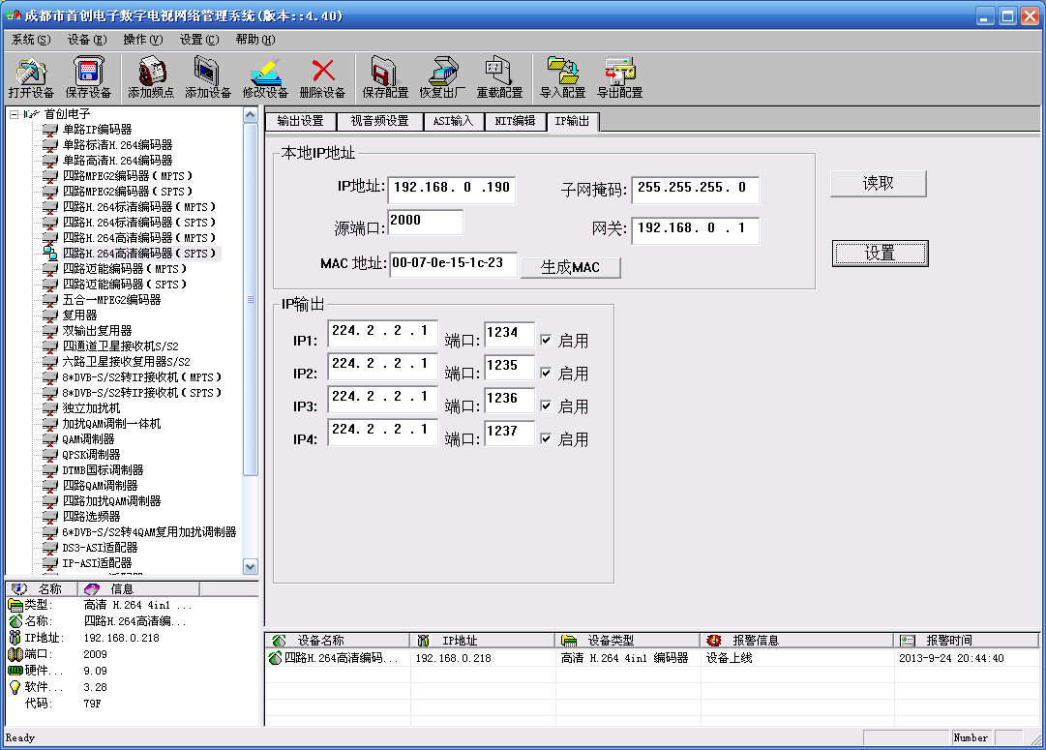Click the 报警时间 column header
The height and width of the screenshot is (750, 1046).
(x=966, y=641)
